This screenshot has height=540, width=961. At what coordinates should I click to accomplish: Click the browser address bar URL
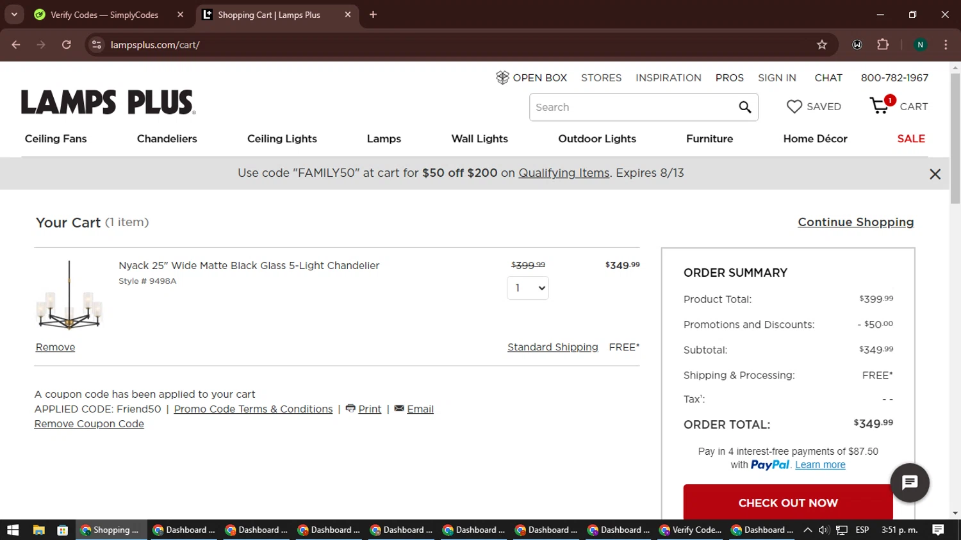[x=155, y=45]
